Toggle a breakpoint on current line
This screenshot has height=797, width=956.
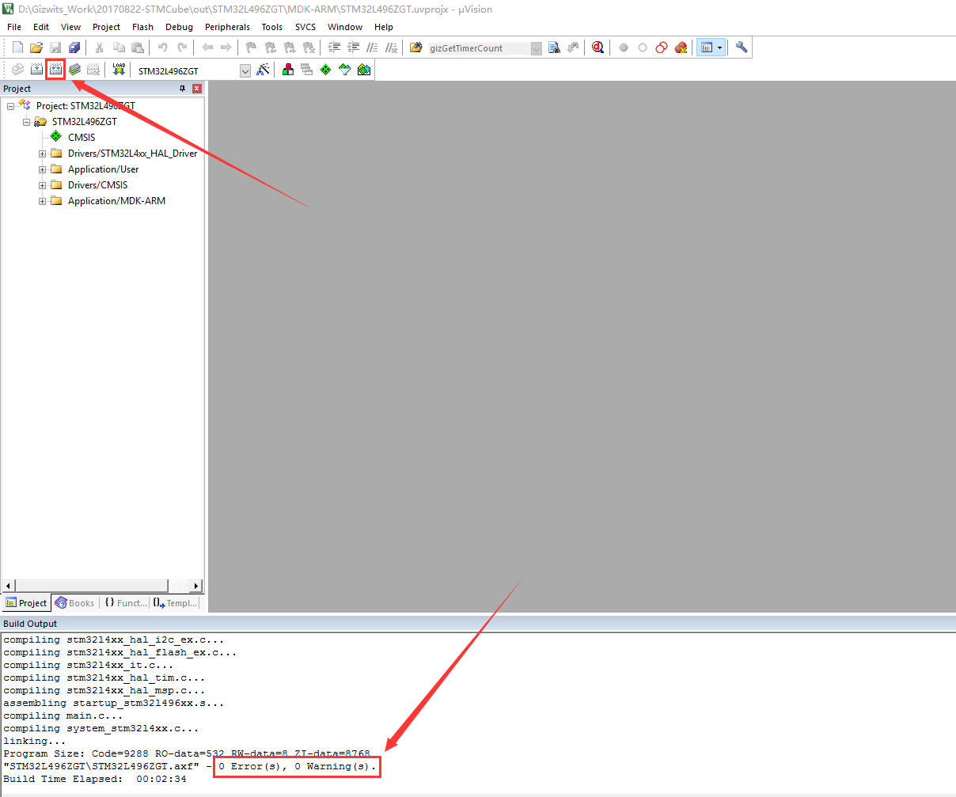(623, 47)
